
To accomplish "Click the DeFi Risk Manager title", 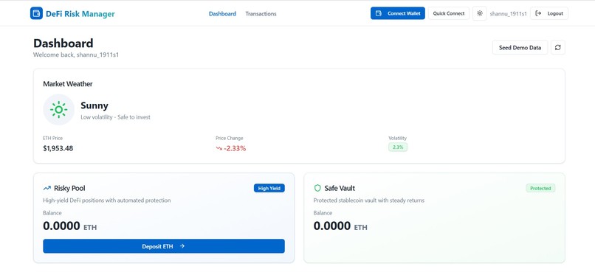I will tap(80, 14).
